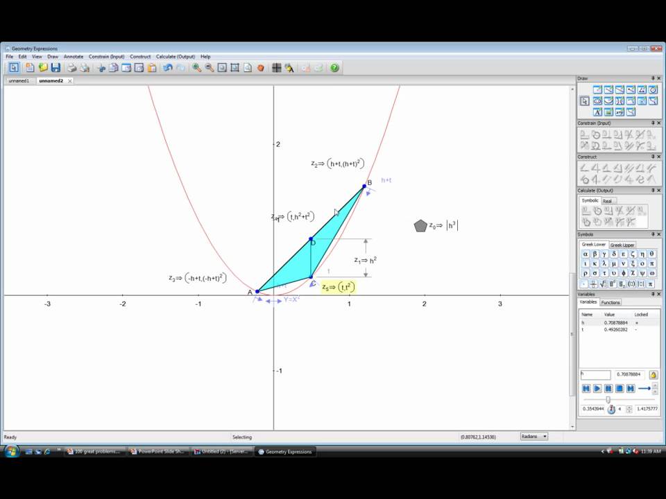Open help via the green question mark
Viewport: 666px width, 499px height.
pyautogui.click(x=334, y=68)
